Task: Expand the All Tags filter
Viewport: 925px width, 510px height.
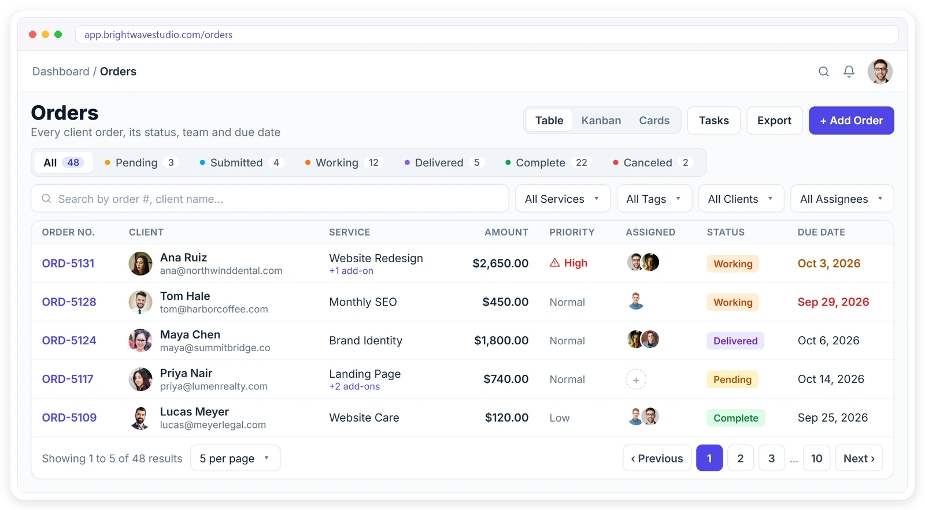Action: coord(654,199)
